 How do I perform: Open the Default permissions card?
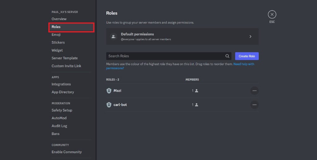pyautogui.click(x=182, y=36)
